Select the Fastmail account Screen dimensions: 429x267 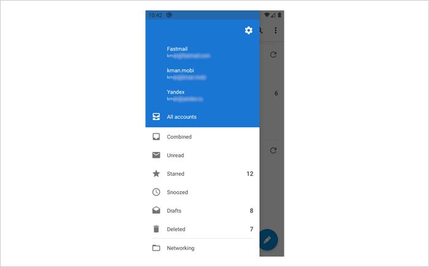coord(202,52)
